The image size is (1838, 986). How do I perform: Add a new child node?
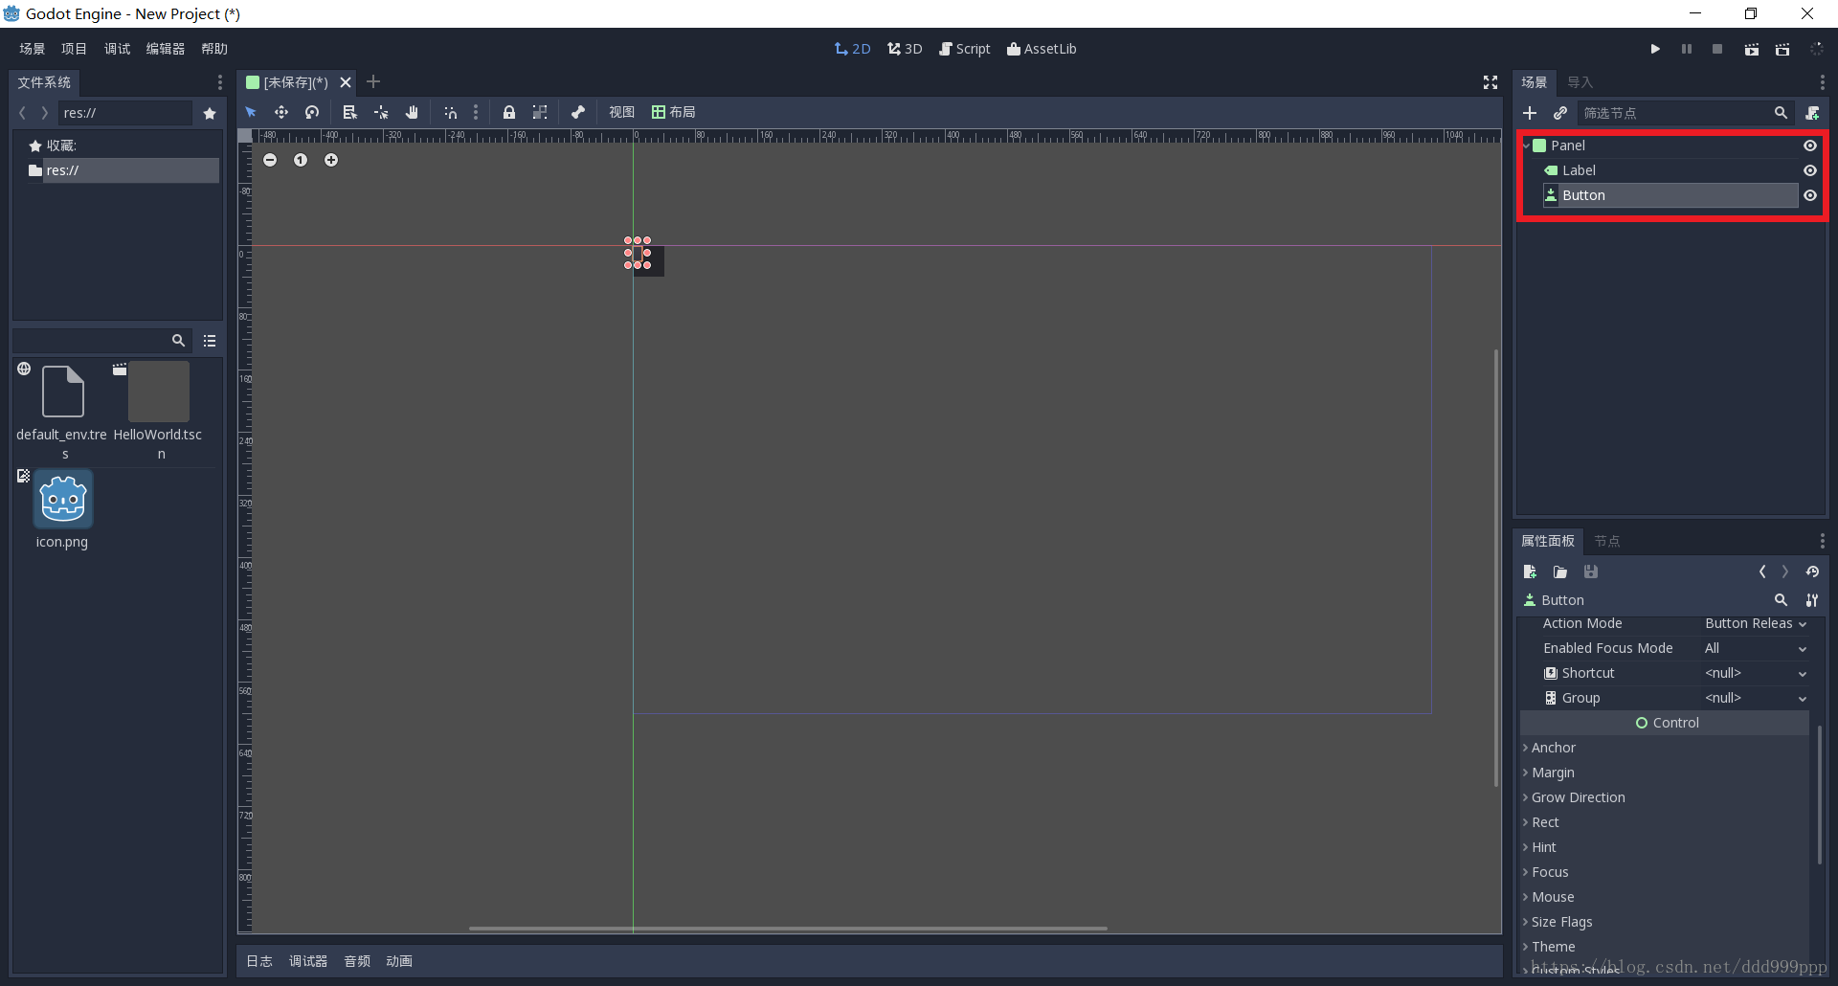(x=1530, y=113)
